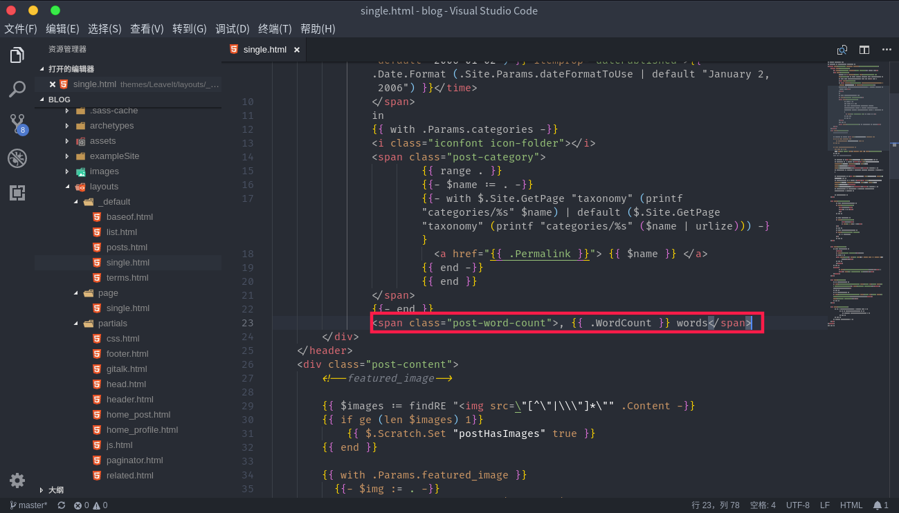Click line number 26 in gutter
899x513 pixels.
click(247, 364)
